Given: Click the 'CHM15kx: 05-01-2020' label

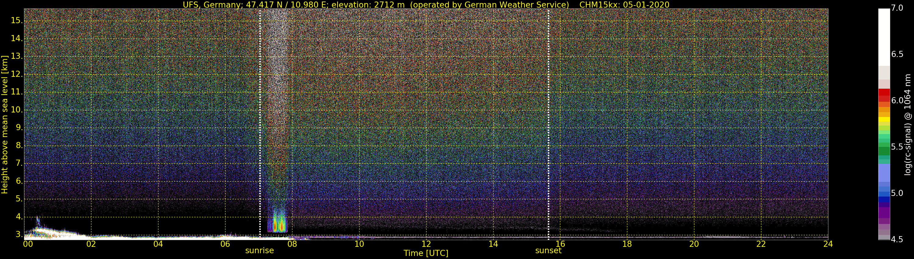Looking at the screenshot, I should (624, 5).
